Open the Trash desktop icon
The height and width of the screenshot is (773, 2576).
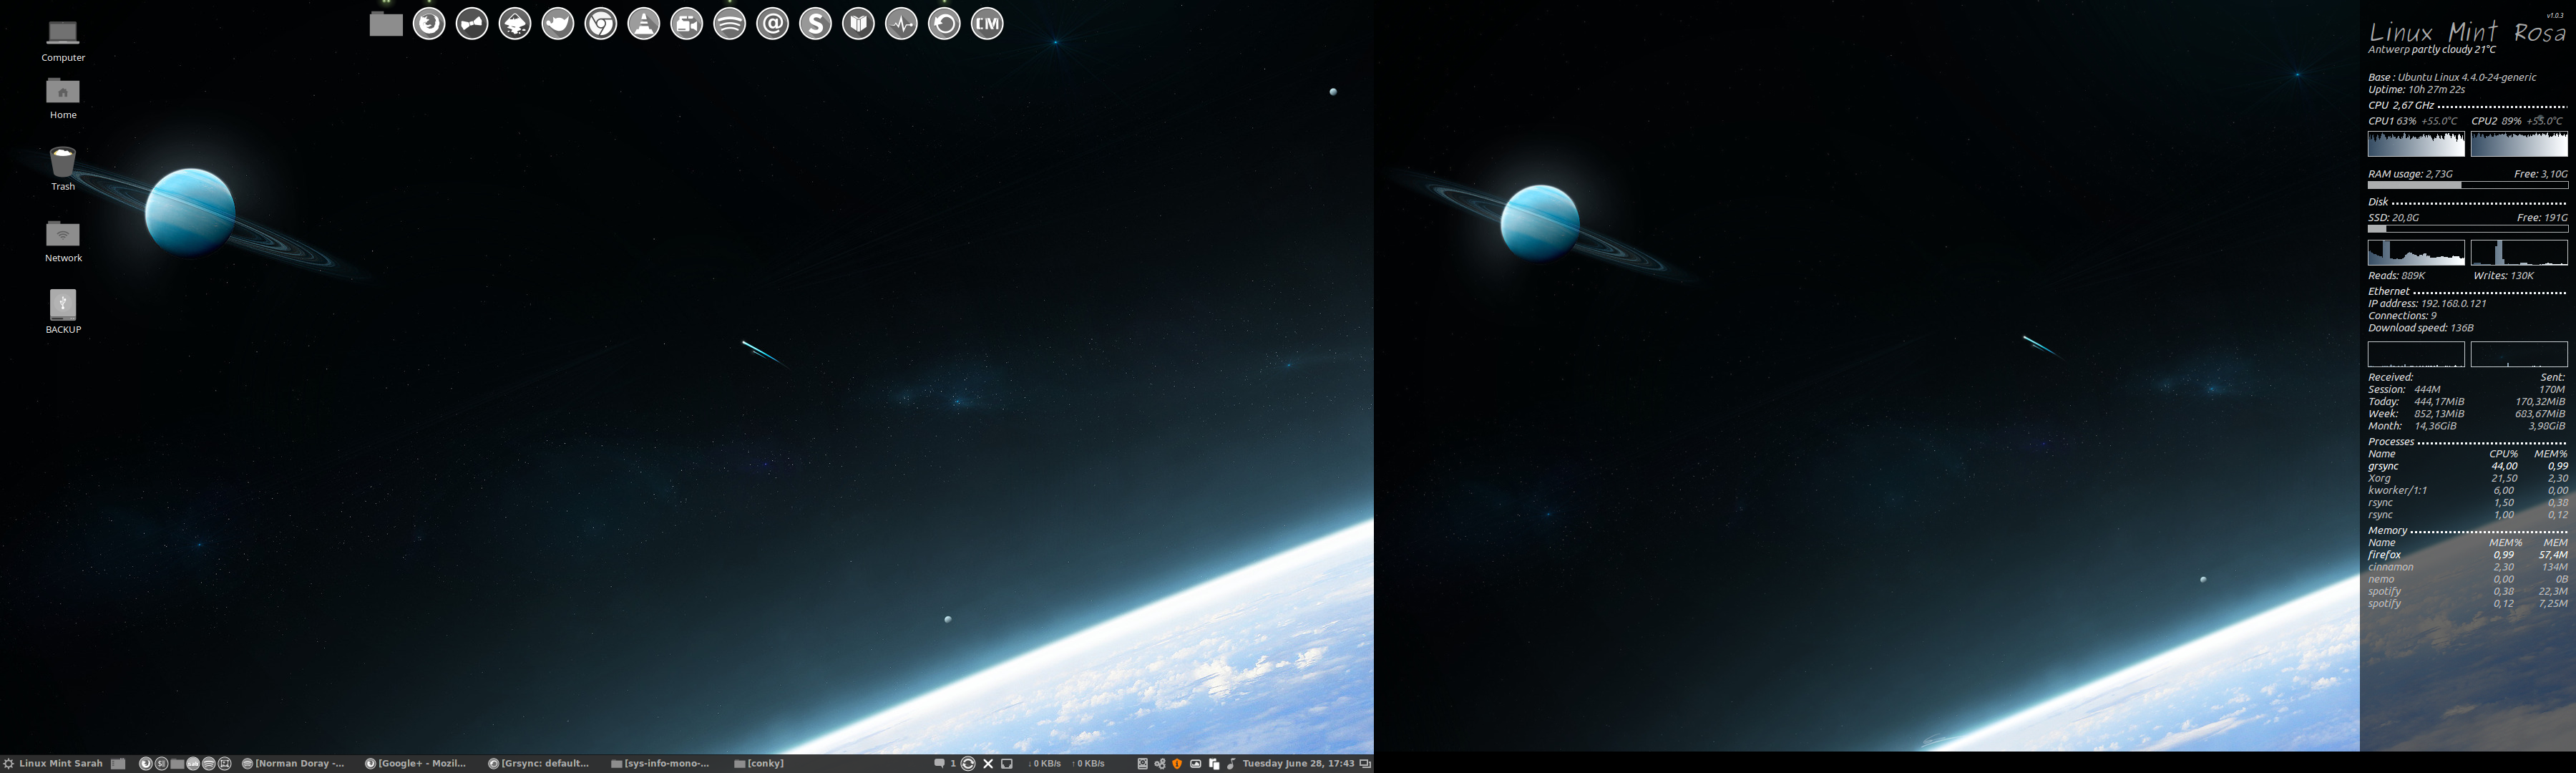(x=63, y=163)
